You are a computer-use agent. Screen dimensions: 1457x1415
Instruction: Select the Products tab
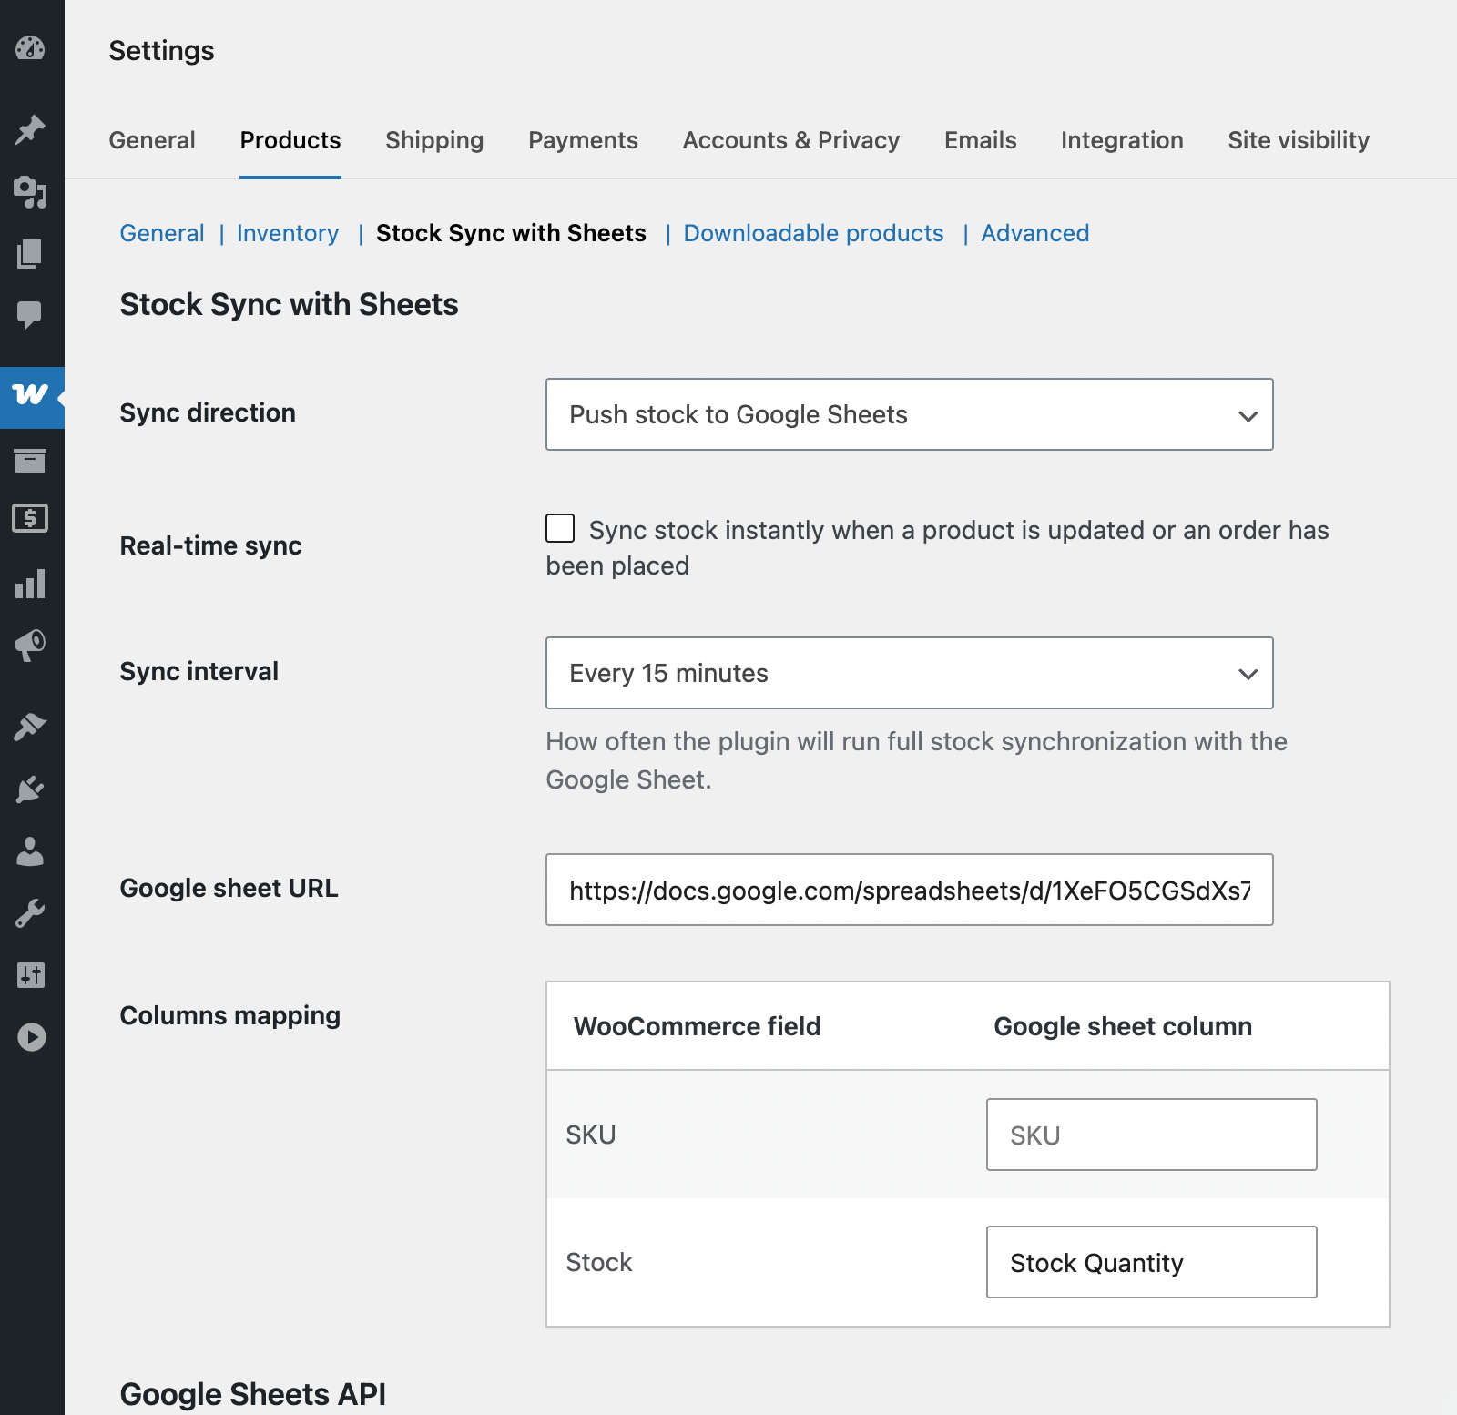pos(290,140)
